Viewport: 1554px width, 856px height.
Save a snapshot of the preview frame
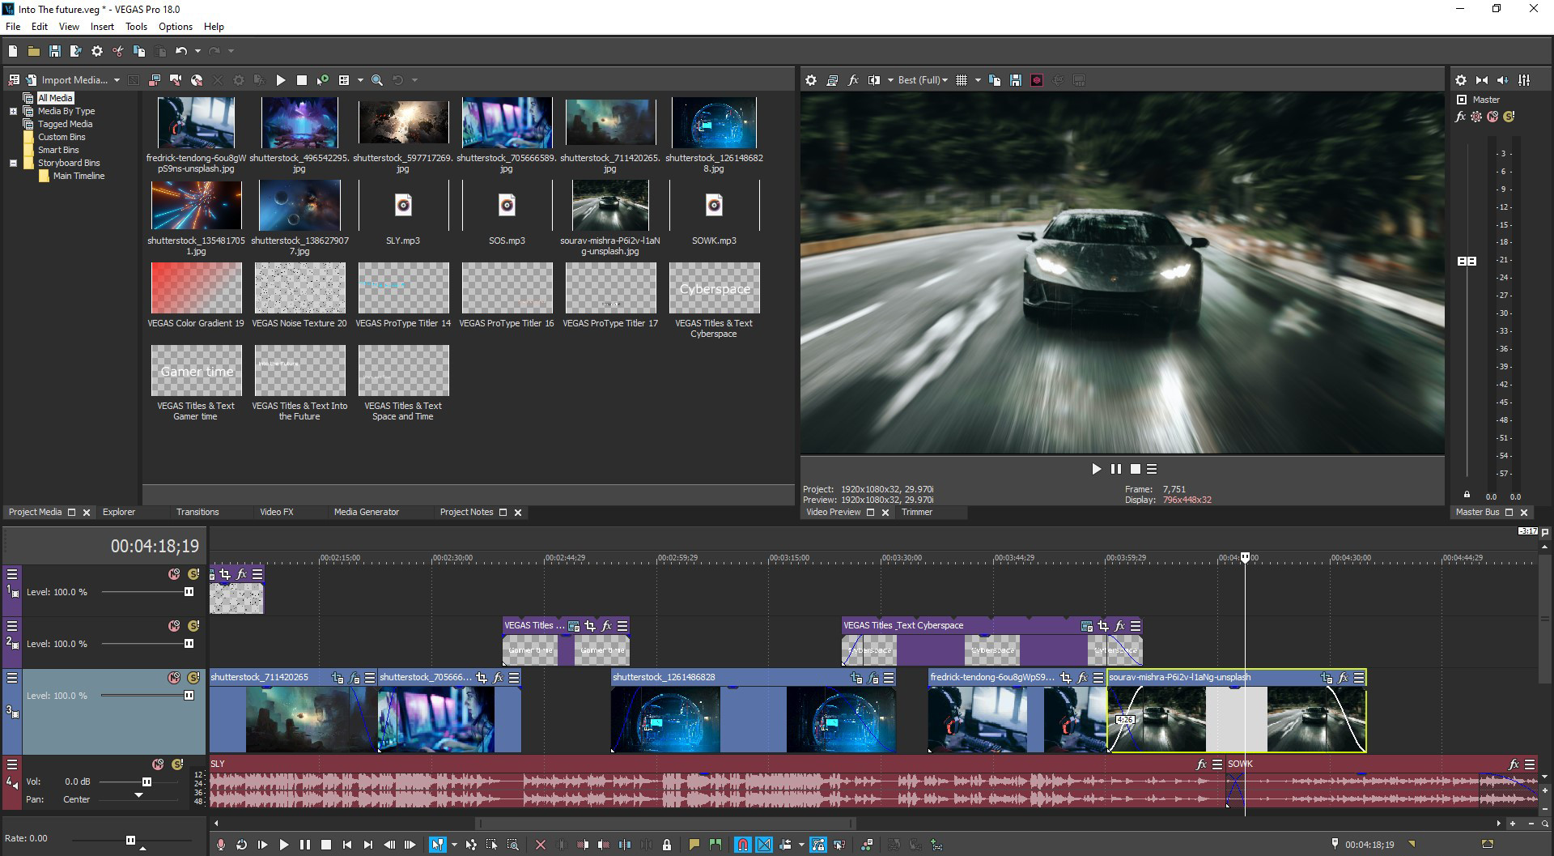[1017, 80]
